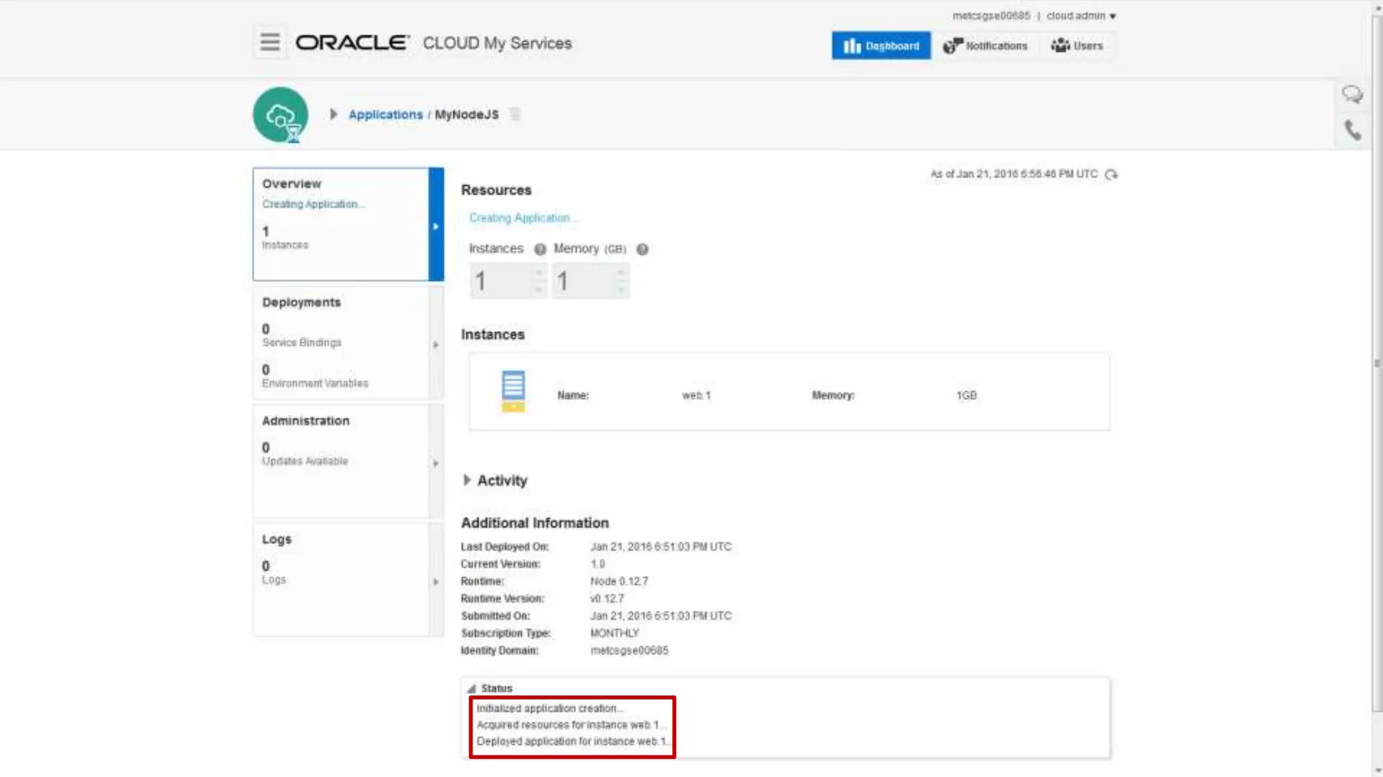This screenshot has width=1383, height=777.
Task: Click the Instances help icon
Action: 540,249
